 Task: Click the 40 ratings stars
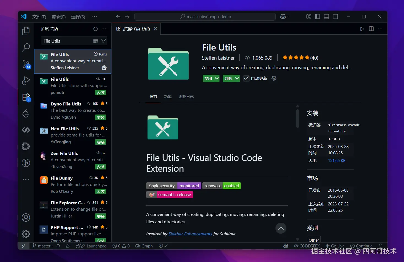(x=300, y=58)
